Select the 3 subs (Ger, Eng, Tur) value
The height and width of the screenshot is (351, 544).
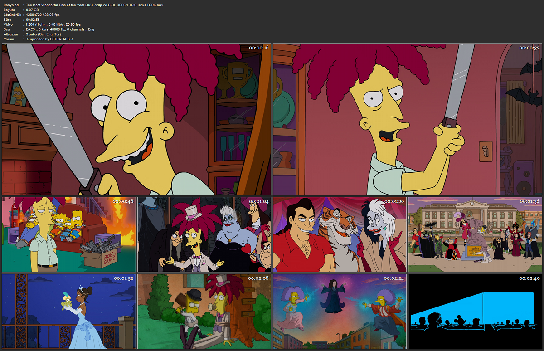(44, 34)
